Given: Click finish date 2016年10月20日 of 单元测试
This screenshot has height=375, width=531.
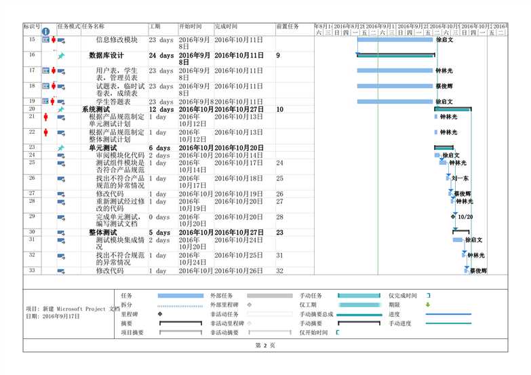Looking at the screenshot, I should click(239, 148).
